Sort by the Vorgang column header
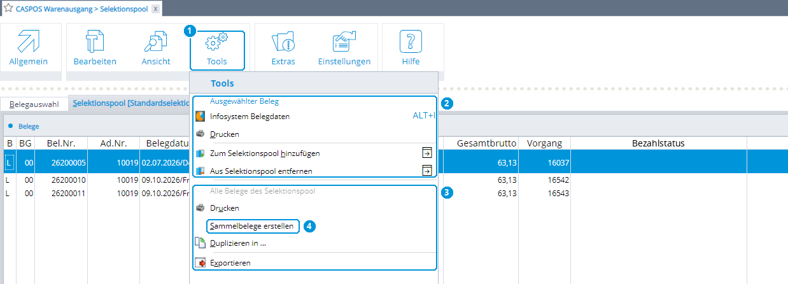 pyautogui.click(x=544, y=143)
